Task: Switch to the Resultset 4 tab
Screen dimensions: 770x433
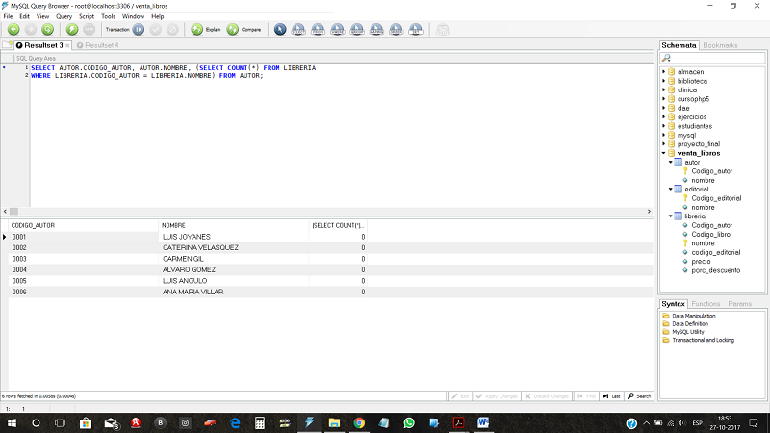Action: pyautogui.click(x=98, y=45)
